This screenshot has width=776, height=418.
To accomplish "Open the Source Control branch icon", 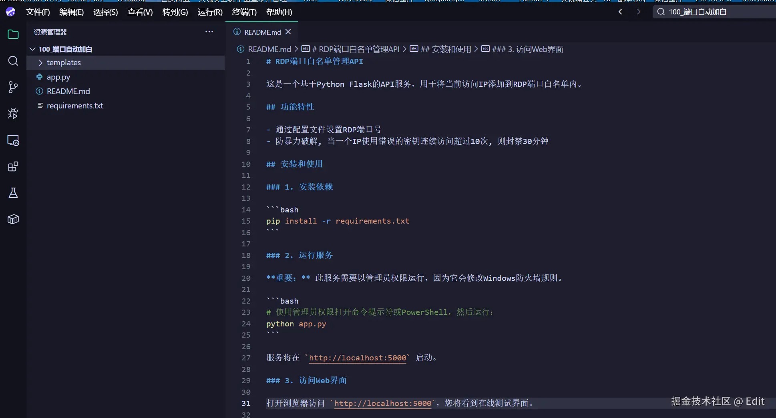I will point(13,87).
